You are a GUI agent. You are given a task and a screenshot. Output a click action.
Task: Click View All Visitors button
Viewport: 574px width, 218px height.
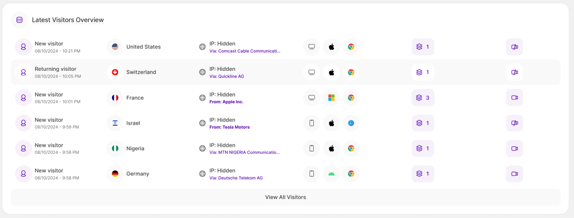coord(286,197)
